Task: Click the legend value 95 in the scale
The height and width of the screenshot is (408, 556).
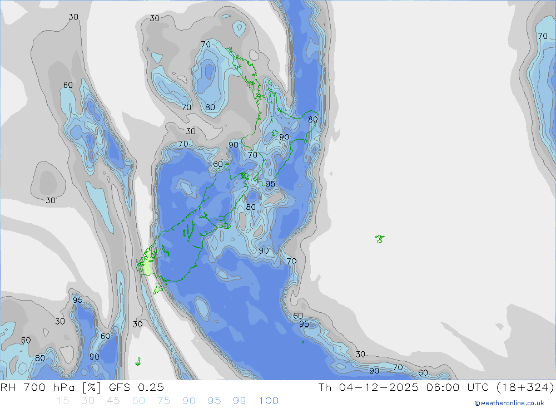Action: point(214,401)
